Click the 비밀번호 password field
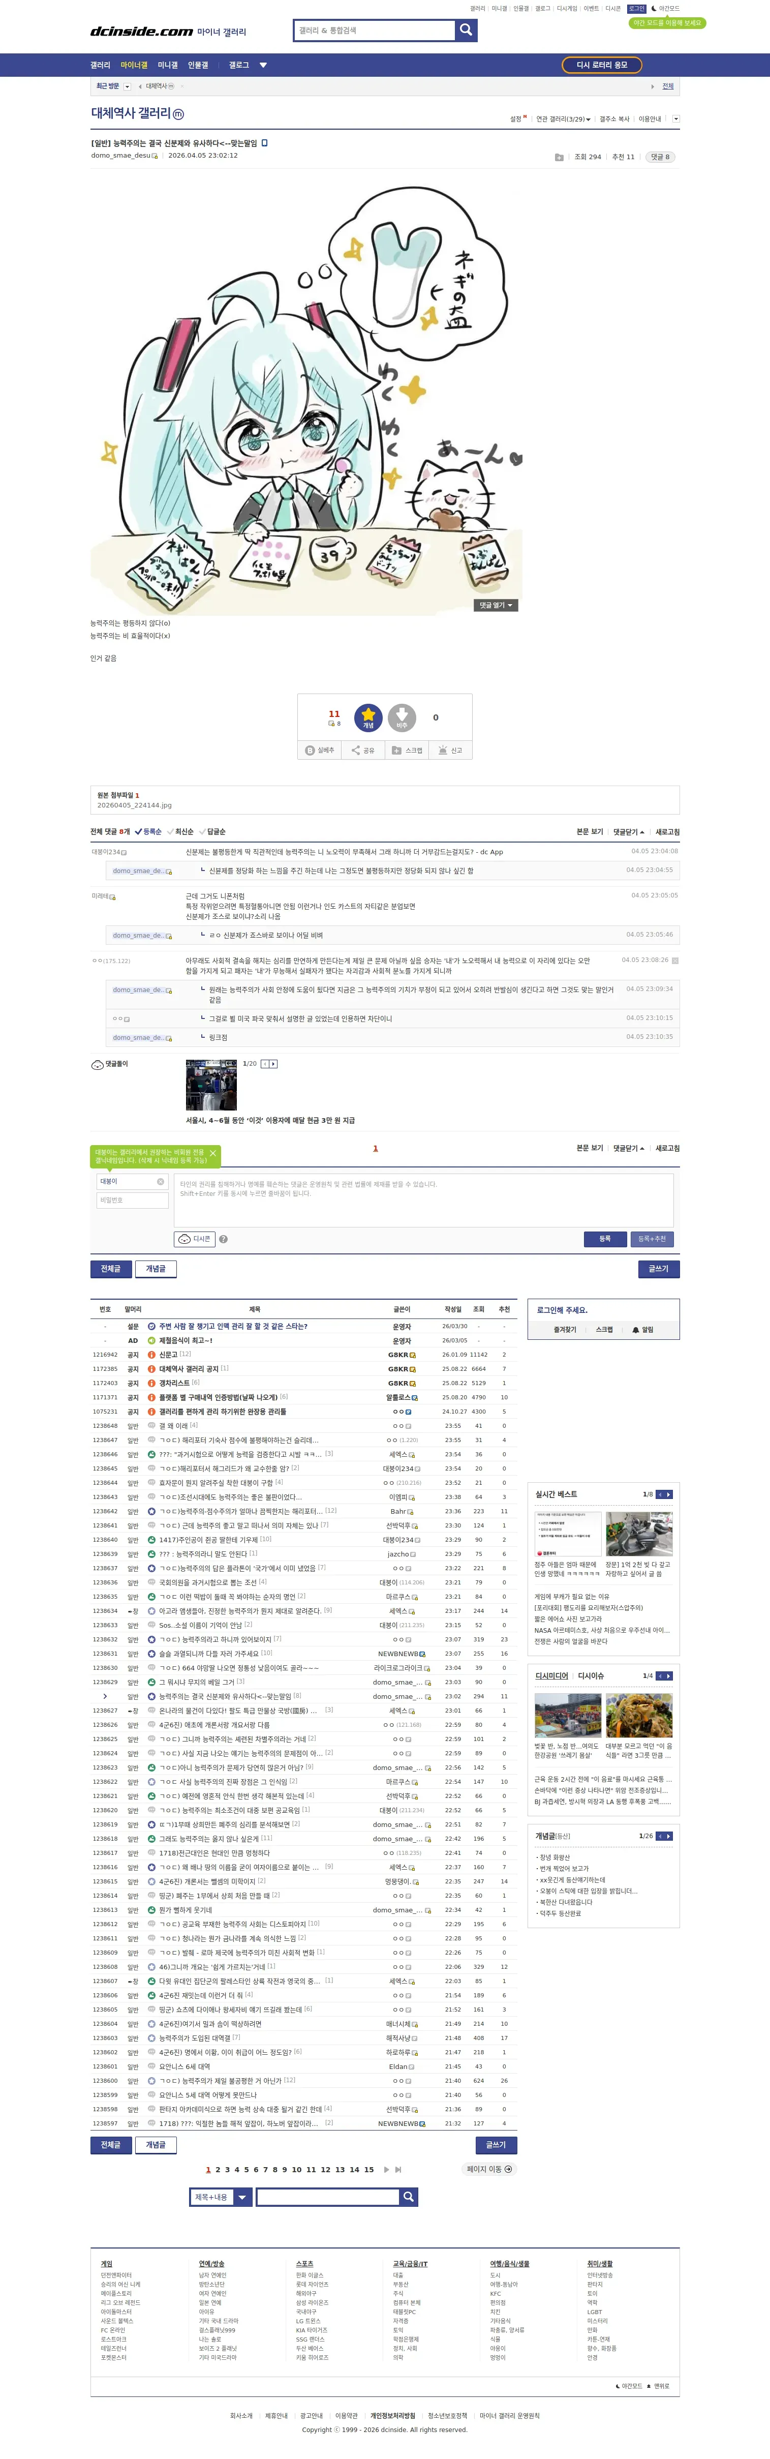Screen dimensions: 770x2459 (134, 1201)
